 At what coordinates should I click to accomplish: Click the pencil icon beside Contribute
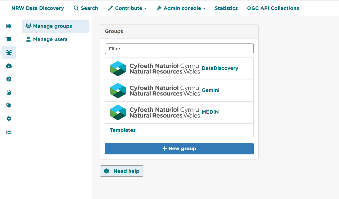(x=110, y=8)
